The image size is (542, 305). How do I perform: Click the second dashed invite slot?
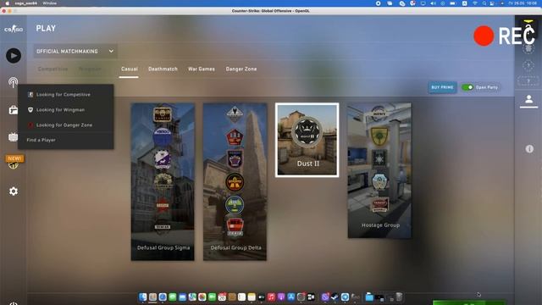coord(528,81)
